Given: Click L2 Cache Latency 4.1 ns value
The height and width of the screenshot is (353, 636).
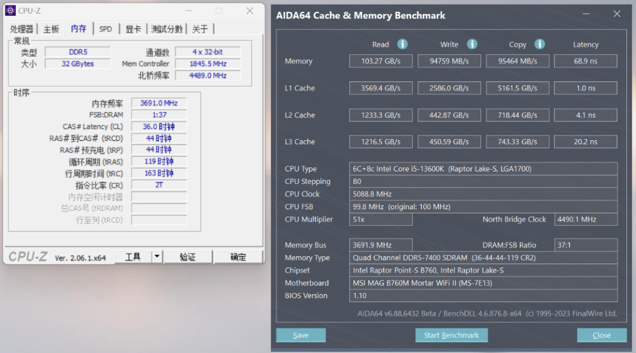Looking at the screenshot, I should tap(586, 115).
